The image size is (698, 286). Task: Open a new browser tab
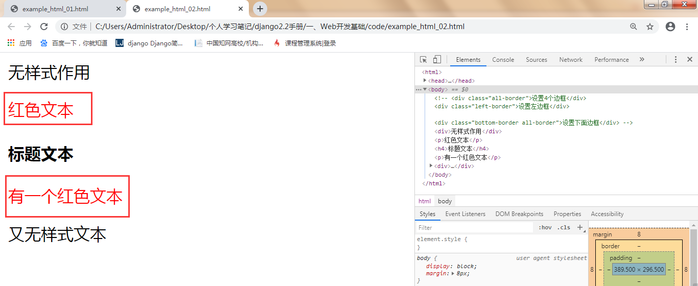point(260,9)
